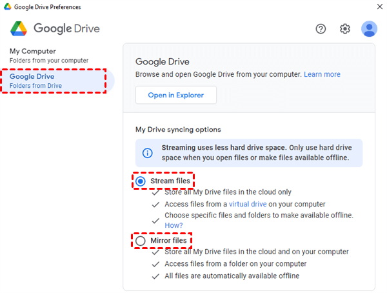Click the Google Drive logo in the header
The height and width of the screenshot is (293, 387).
19,29
